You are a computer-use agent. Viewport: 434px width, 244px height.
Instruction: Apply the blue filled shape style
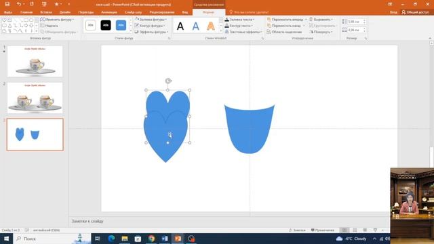click(x=121, y=25)
